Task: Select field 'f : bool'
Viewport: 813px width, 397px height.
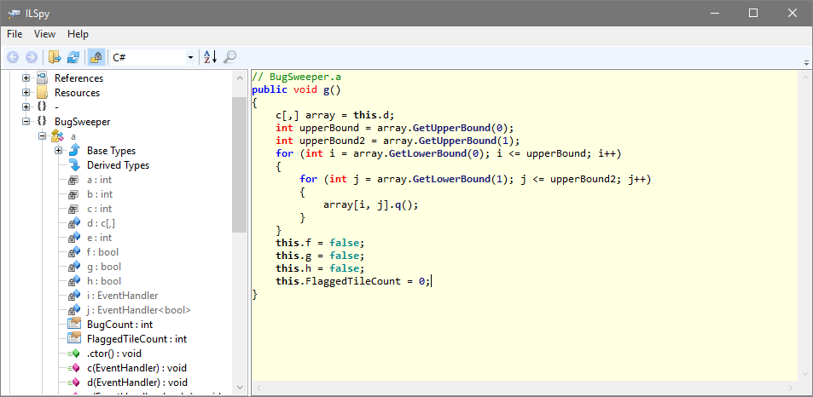Action: [x=102, y=252]
